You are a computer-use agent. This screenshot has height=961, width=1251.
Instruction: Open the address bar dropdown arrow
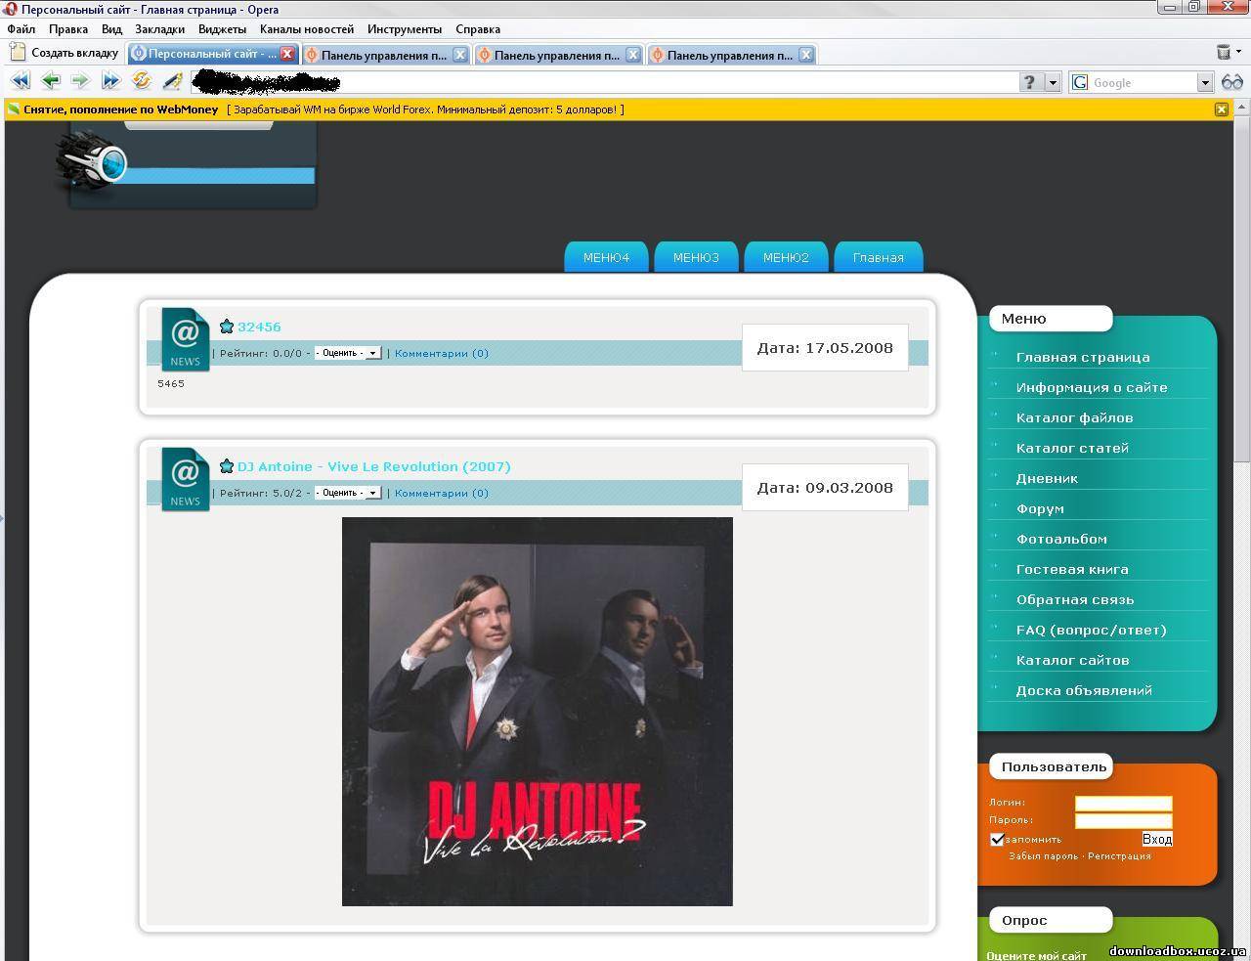[x=1053, y=82]
